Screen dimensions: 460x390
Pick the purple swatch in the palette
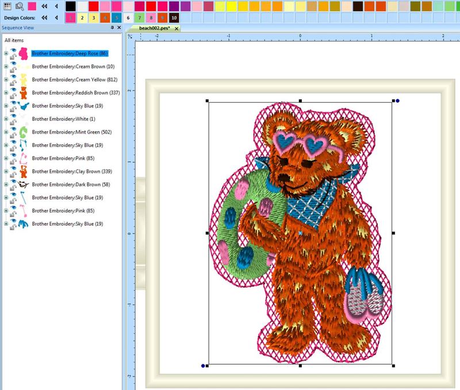point(174,6)
